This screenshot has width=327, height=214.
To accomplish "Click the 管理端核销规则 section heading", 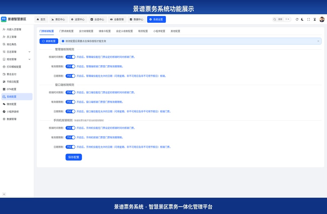I will pyautogui.click(x=65, y=49).
